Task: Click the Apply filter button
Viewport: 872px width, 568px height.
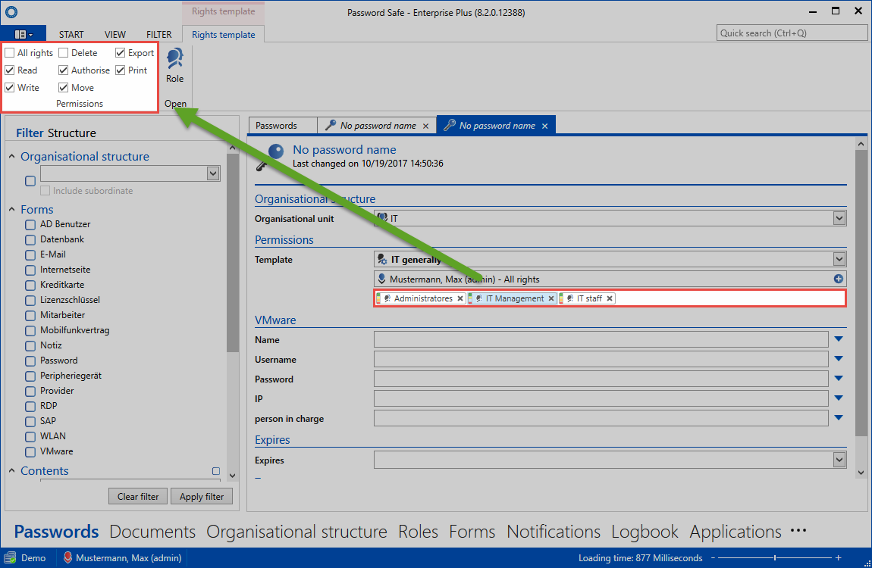Action: point(201,496)
